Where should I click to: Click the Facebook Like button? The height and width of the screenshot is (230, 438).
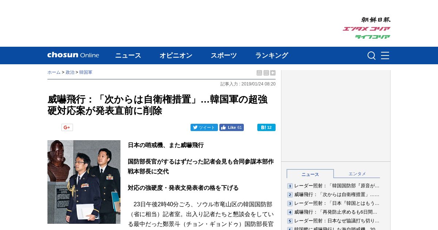click(231, 127)
